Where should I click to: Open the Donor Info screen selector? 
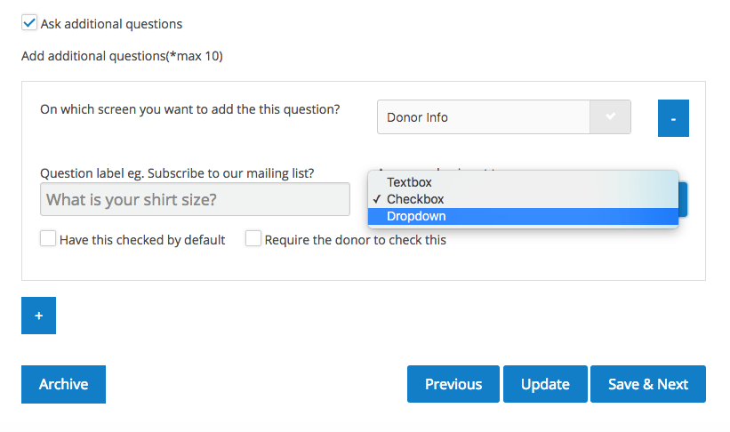pos(484,116)
